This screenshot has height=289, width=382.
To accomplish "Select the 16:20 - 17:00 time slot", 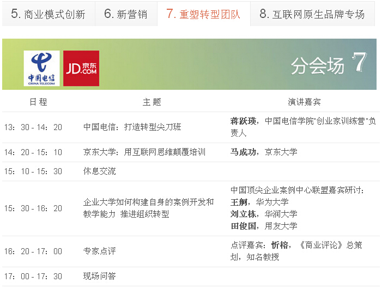I will click(x=33, y=251).
